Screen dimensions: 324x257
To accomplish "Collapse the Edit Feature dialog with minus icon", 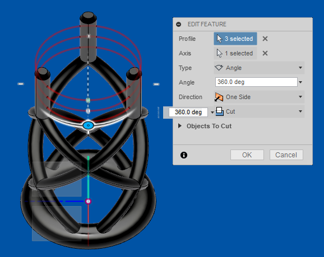I will click(178, 25).
